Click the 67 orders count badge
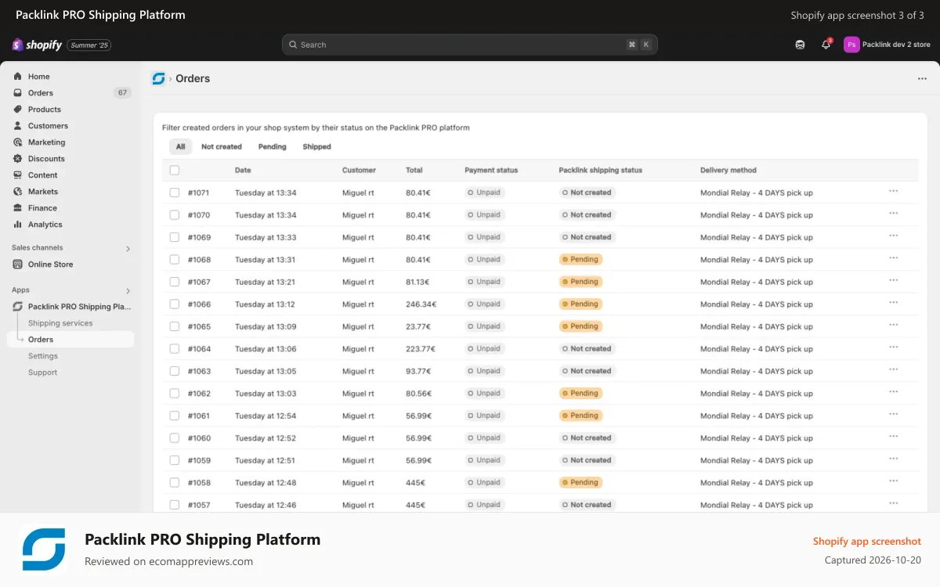Screen dimensions: 940x587 click(122, 92)
